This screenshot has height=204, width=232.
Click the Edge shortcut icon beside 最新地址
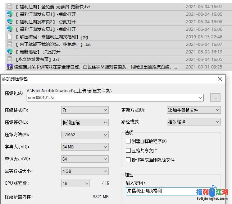coord(10,52)
